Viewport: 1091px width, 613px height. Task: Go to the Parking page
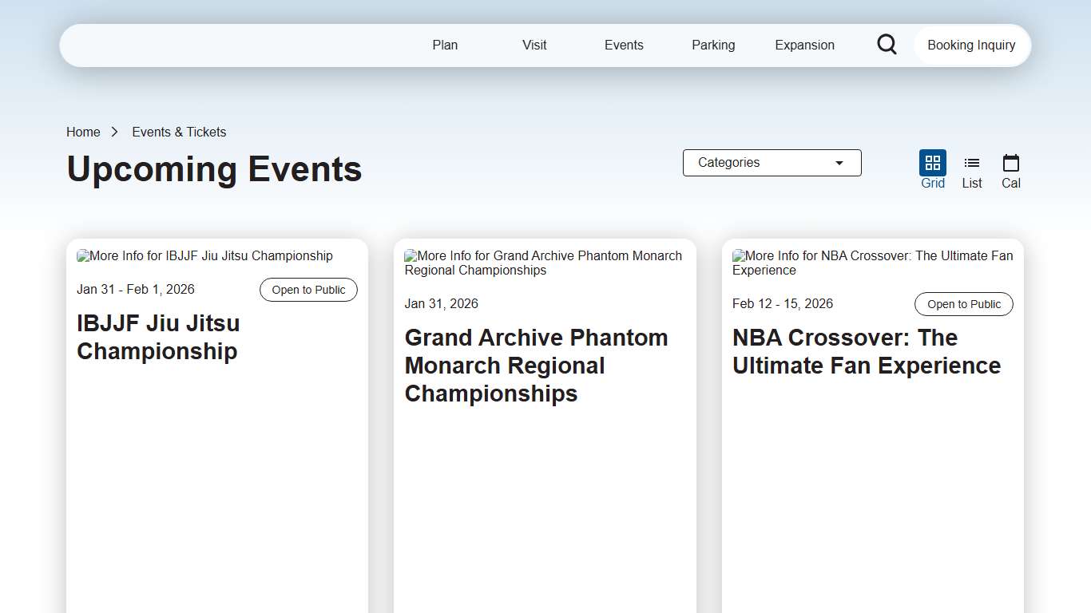pyautogui.click(x=713, y=45)
